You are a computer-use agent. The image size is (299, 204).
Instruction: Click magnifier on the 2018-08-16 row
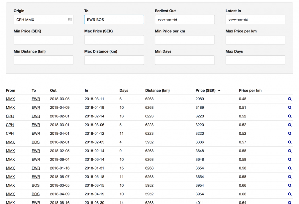coord(290,202)
